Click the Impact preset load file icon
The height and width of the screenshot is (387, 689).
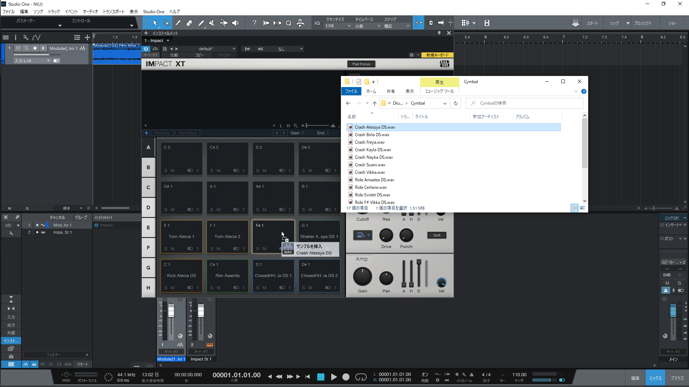click(x=165, y=49)
